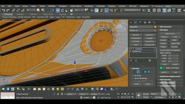
Task: Click Create Shape From Selection button
Action: click(x=170, y=50)
